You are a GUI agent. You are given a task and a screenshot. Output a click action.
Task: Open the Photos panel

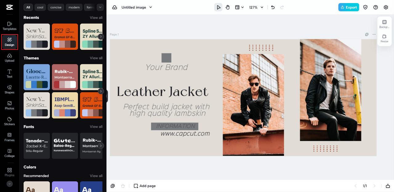pos(10,106)
